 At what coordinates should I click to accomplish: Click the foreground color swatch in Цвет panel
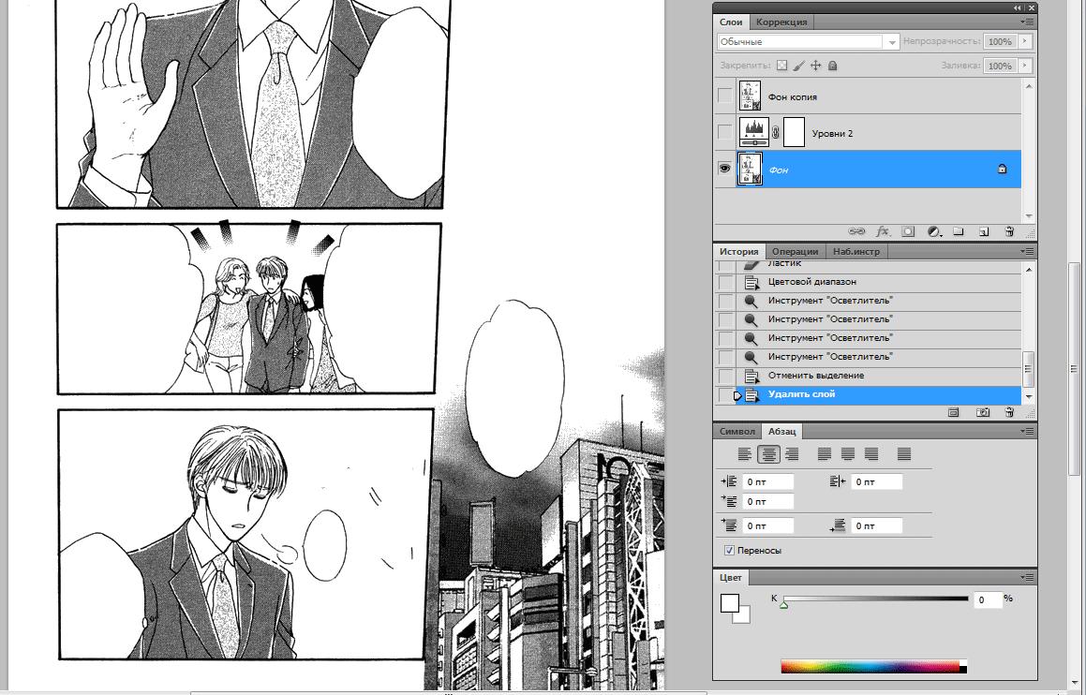click(x=729, y=603)
